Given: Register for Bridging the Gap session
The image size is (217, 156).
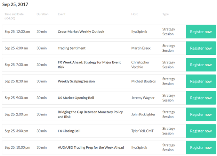Looking at the screenshot, I should (x=201, y=114).
